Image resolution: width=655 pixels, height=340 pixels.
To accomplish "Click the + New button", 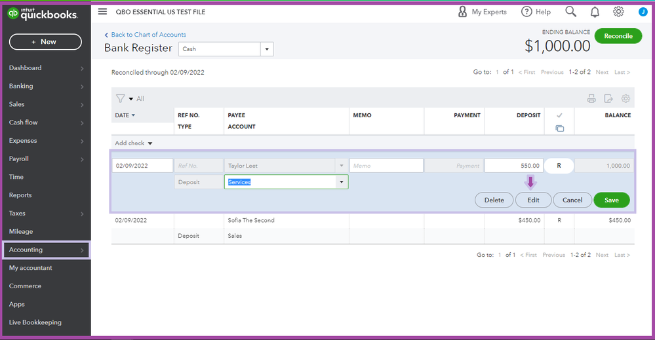I will click(x=45, y=42).
